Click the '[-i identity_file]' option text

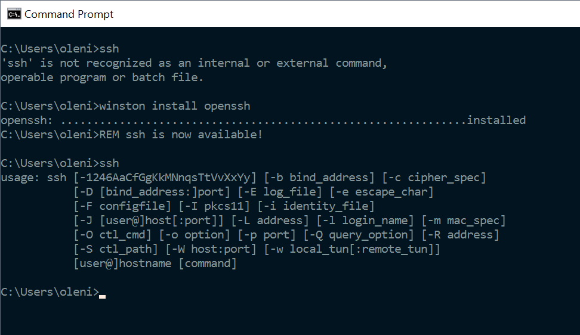pos(316,206)
